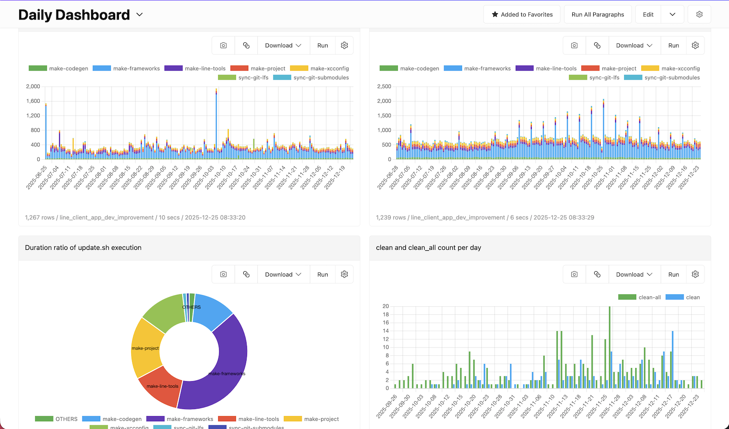Open settings gear of top-right chart
The image size is (729, 429).
click(695, 45)
